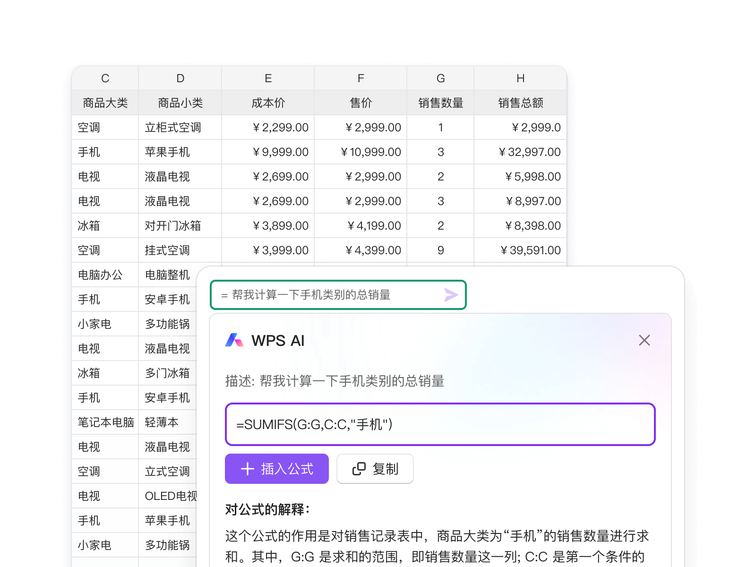Select column H header

coord(520,78)
